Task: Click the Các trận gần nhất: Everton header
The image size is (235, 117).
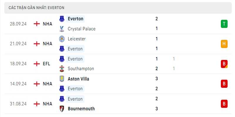Action: (x=36, y=8)
